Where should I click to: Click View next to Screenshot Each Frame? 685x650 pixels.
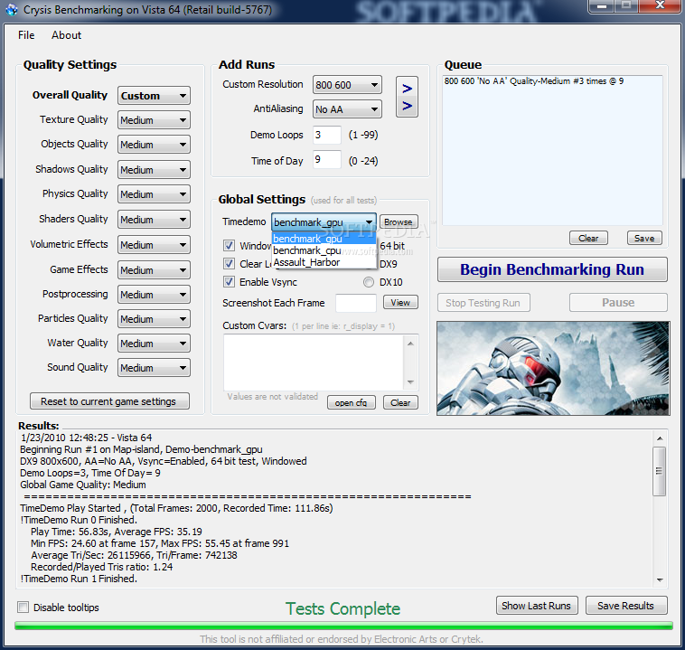(400, 303)
